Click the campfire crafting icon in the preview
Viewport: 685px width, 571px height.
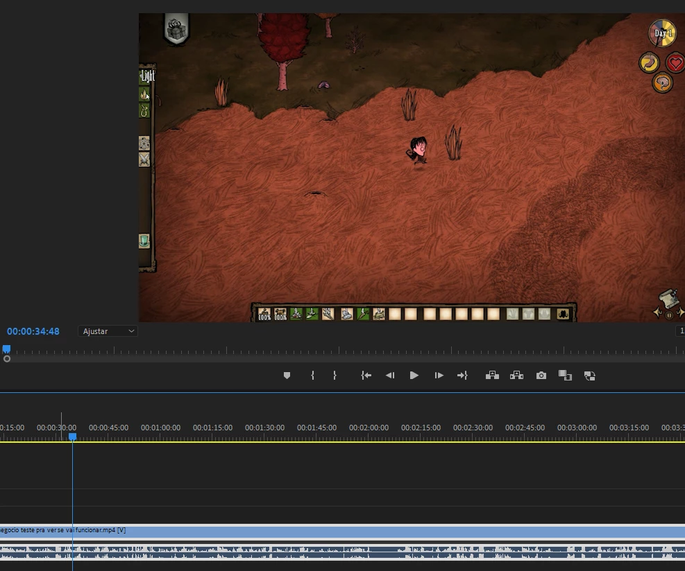click(144, 94)
